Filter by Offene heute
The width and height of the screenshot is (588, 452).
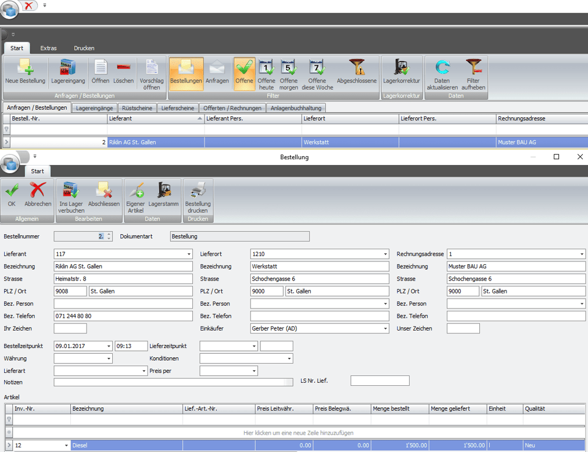(266, 74)
